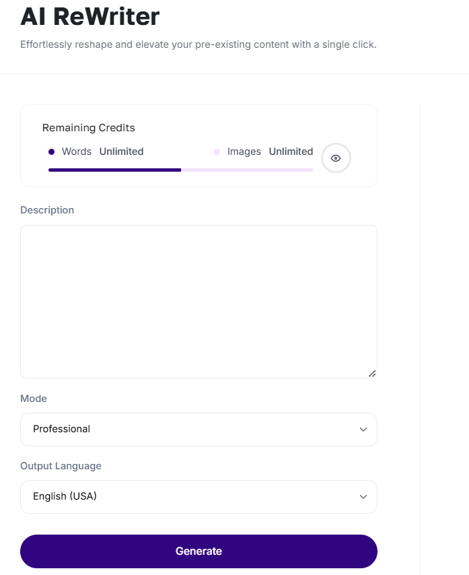Image resolution: width=469 pixels, height=575 pixels.
Task: Toggle the eye icon beside credits
Action: [336, 158]
